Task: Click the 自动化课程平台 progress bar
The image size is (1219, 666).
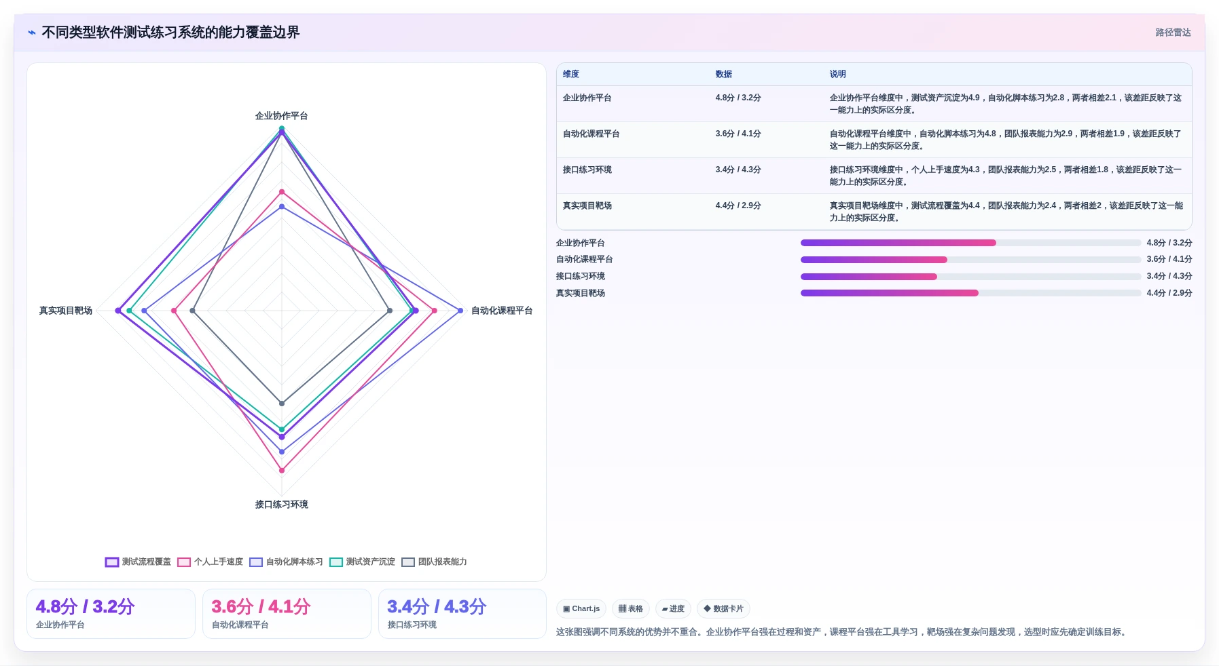Action: (x=970, y=260)
